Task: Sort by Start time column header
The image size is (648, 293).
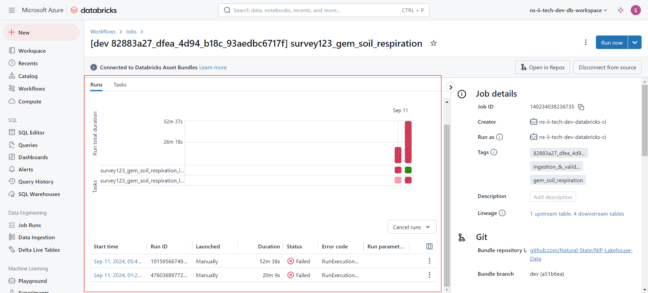Action: 106,246
